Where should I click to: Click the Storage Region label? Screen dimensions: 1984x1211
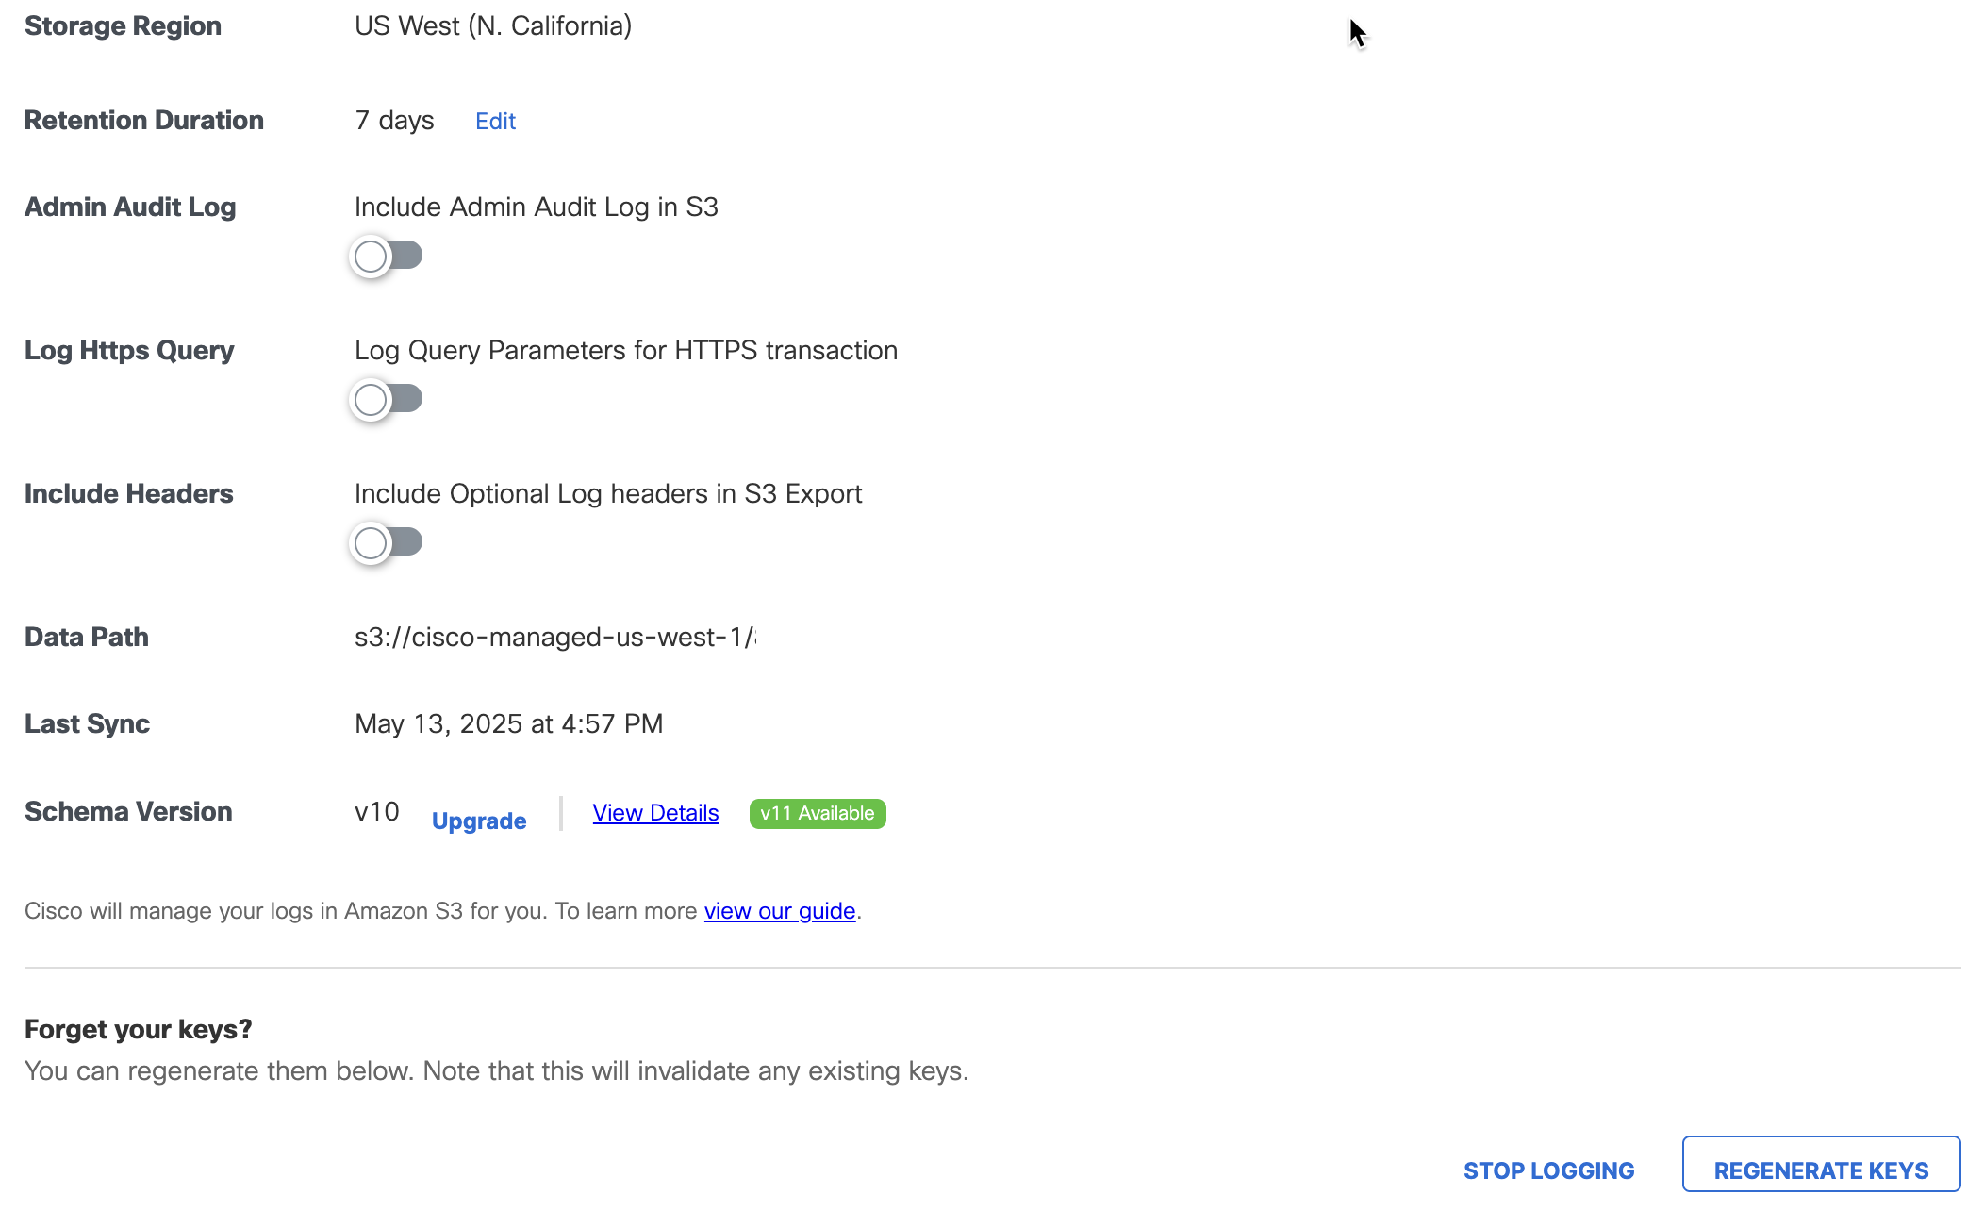[x=124, y=25]
